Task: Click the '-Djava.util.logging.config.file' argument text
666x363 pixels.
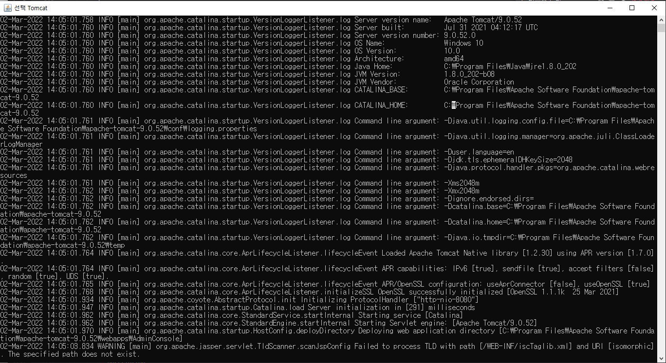Action: (x=504, y=121)
